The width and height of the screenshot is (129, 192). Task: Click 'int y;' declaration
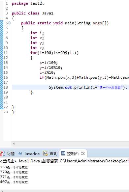click(x=37, y=43)
